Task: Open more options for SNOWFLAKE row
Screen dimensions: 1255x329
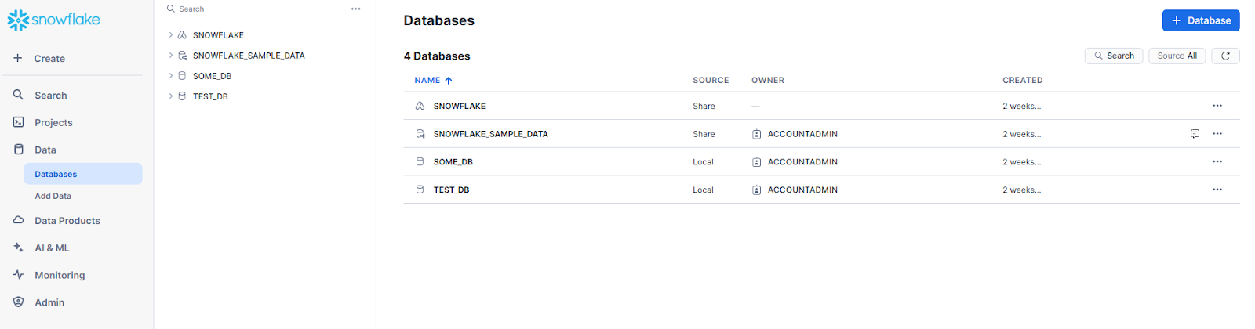Action: pos(1217,106)
